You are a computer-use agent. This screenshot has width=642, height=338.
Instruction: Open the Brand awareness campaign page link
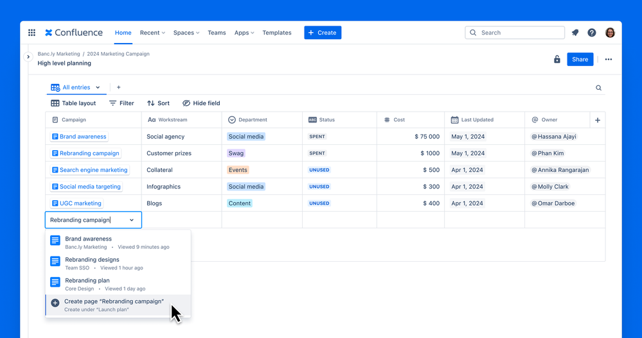point(79,137)
